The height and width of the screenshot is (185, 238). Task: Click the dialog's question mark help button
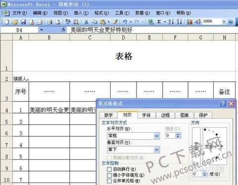[x=223, y=104]
